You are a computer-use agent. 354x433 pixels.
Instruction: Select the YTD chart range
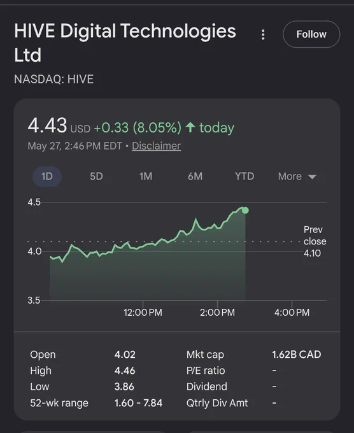pyautogui.click(x=244, y=176)
